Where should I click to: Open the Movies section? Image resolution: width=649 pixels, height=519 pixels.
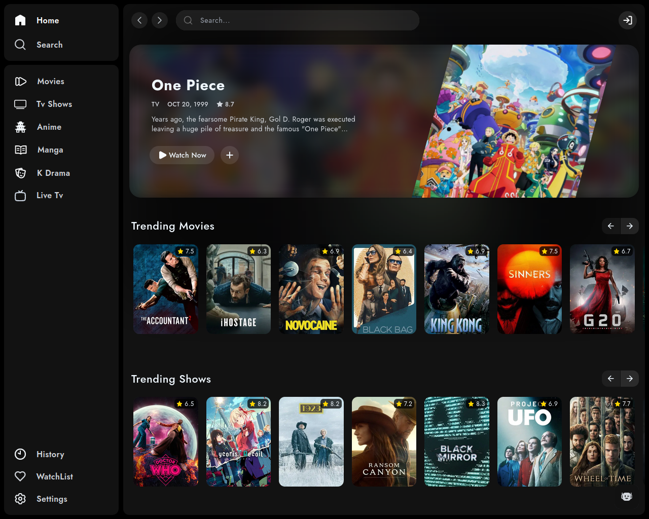pyautogui.click(x=51, y=81)
